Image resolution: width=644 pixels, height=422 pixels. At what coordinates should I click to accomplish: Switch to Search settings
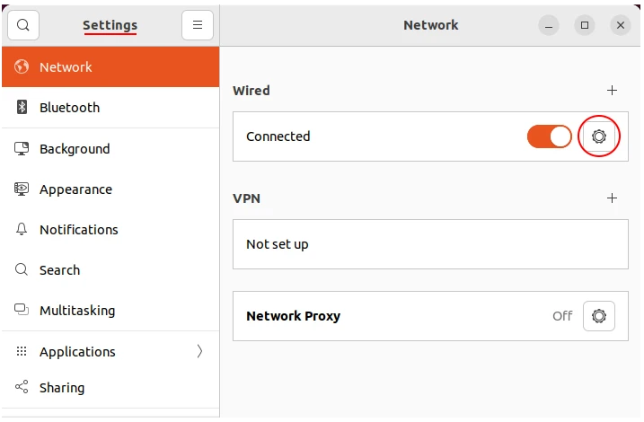pyautogui.click(x=59, y=270)
